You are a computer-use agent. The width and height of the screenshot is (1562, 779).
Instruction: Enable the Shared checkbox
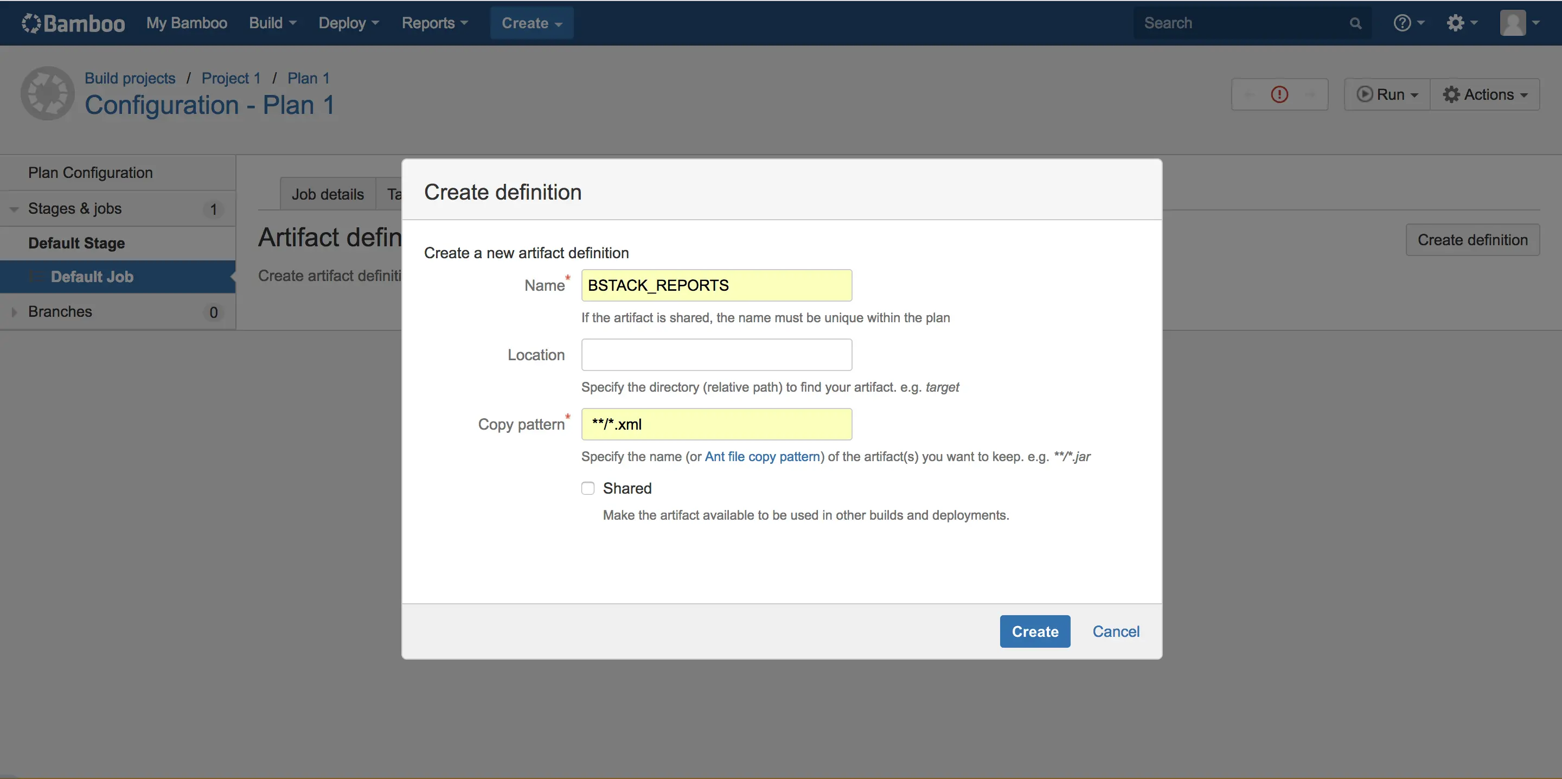coord(587,488)
